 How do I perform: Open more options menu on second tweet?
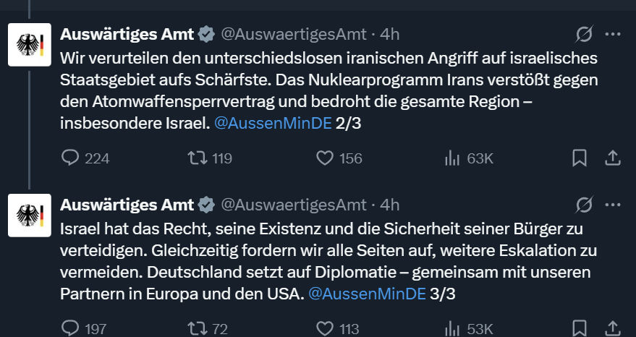[x=612, y=205]
